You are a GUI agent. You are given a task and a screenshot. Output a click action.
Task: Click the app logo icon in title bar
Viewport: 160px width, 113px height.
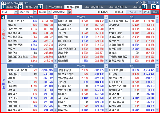pyautogui.click(x=3, y=3)
